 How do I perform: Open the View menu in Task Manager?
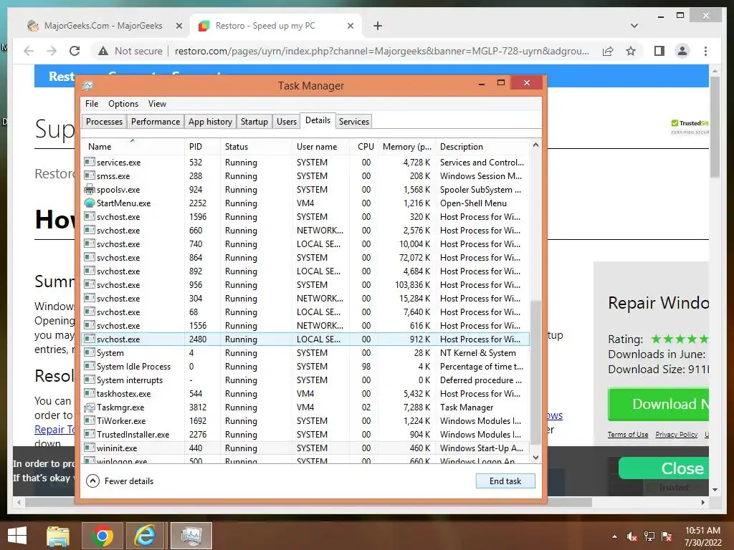pyautogui.click(x=157, y=104)
